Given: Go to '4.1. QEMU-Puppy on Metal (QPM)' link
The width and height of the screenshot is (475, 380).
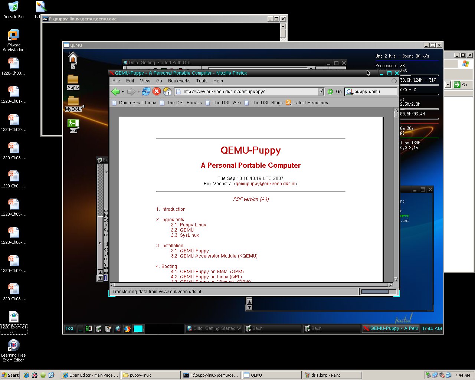Looking at the screenshot, I should (207, 272).
